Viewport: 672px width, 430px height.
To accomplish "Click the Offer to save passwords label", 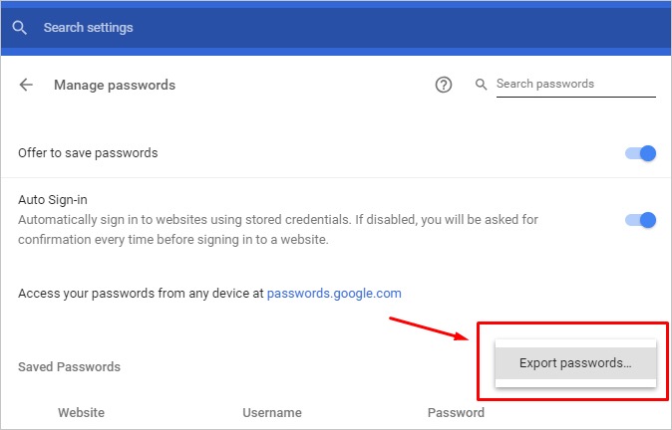I will [88, 153].
